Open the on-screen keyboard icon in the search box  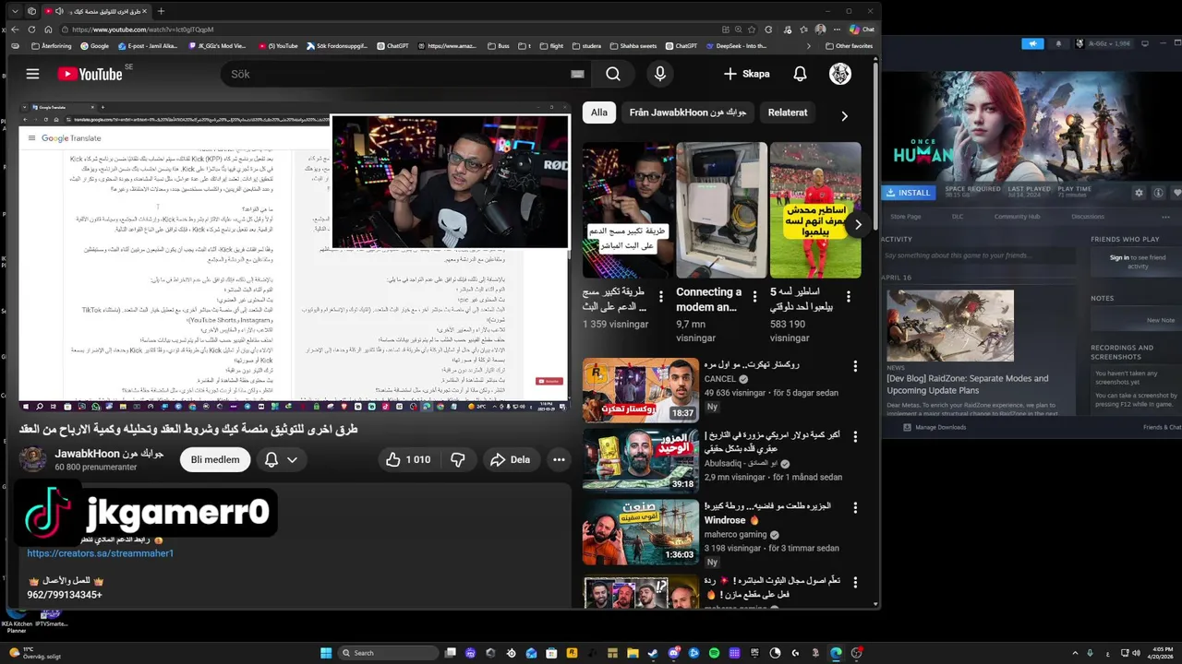577,75
